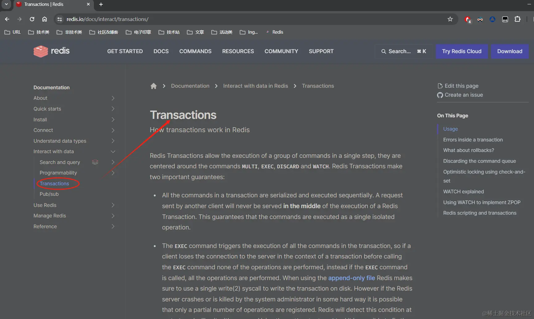Open the SUPPORT menu

point(321,51)
